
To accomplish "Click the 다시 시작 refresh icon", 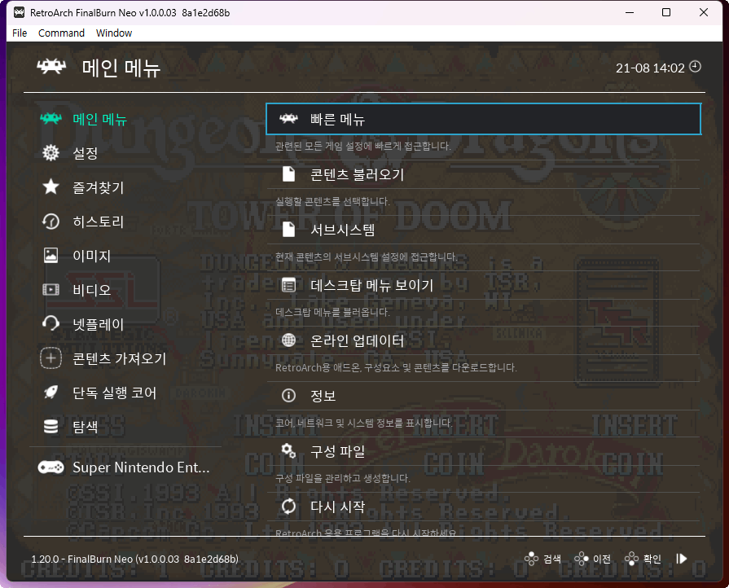I will [x=288, y=507].
